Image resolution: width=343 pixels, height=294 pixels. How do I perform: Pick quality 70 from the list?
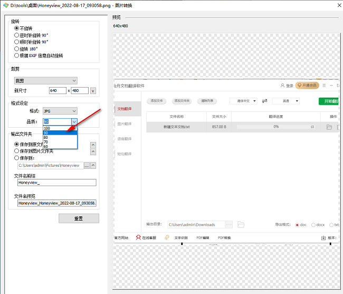[60, 142]
